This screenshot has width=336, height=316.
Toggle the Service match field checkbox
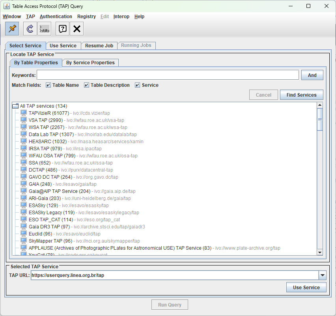pos(138,85)
